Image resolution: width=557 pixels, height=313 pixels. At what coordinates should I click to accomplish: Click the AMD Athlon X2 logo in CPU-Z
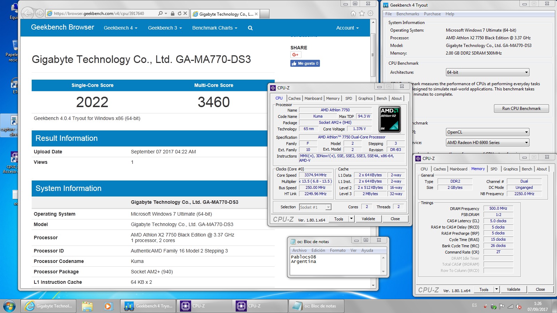click(390, 120)
